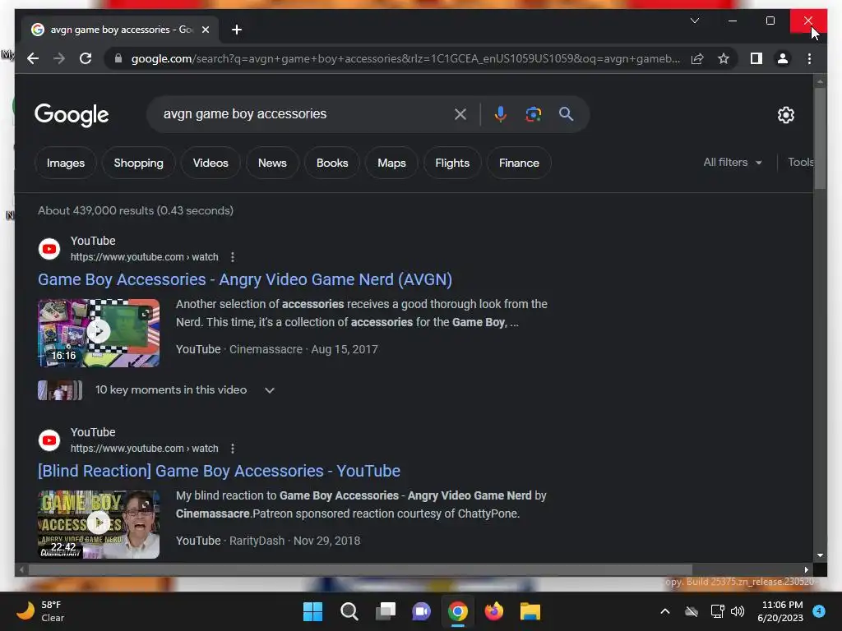This screenshot has width=842, height=631.
Task: Click the Chrome taskbar icon
Action: click(457, 611)
